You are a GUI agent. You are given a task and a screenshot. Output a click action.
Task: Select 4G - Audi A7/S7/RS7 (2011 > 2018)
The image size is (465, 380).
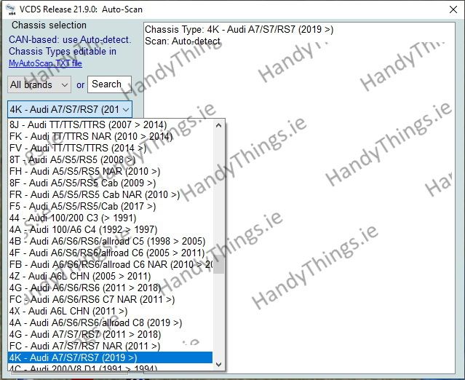click(111, 334)
